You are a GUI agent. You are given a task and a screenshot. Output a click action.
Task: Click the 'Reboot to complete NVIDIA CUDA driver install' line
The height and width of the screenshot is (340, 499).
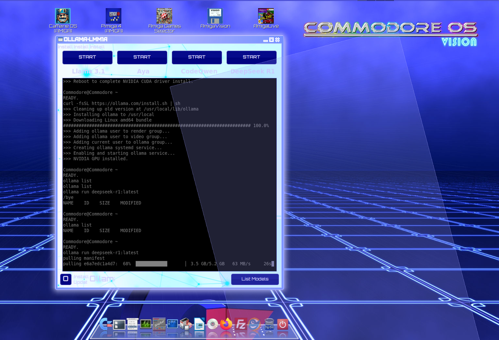(128, 81)
